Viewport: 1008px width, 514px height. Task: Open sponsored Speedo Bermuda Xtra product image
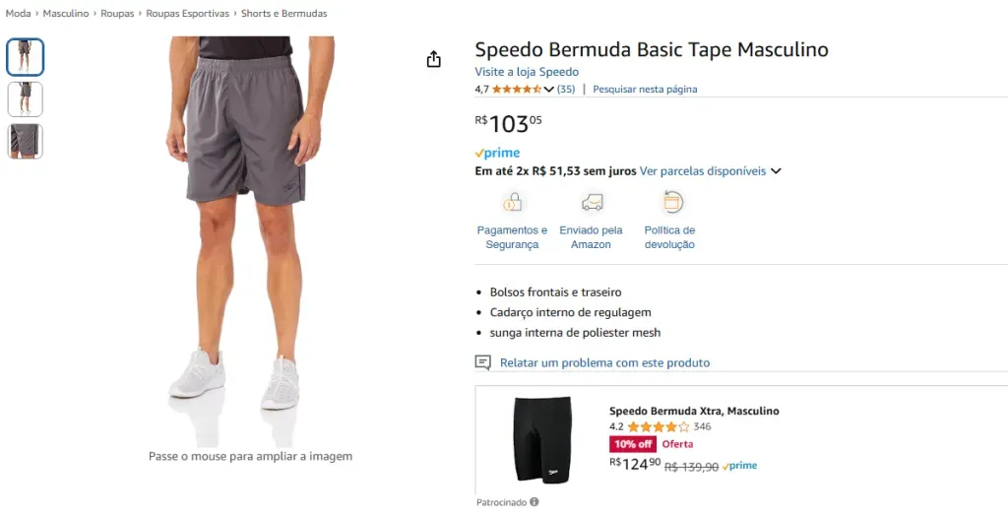coord(542,440)
